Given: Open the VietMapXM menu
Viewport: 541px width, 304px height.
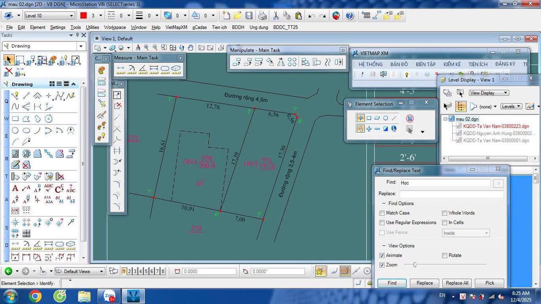Looking at the screenshot, I should click(176, 27).
